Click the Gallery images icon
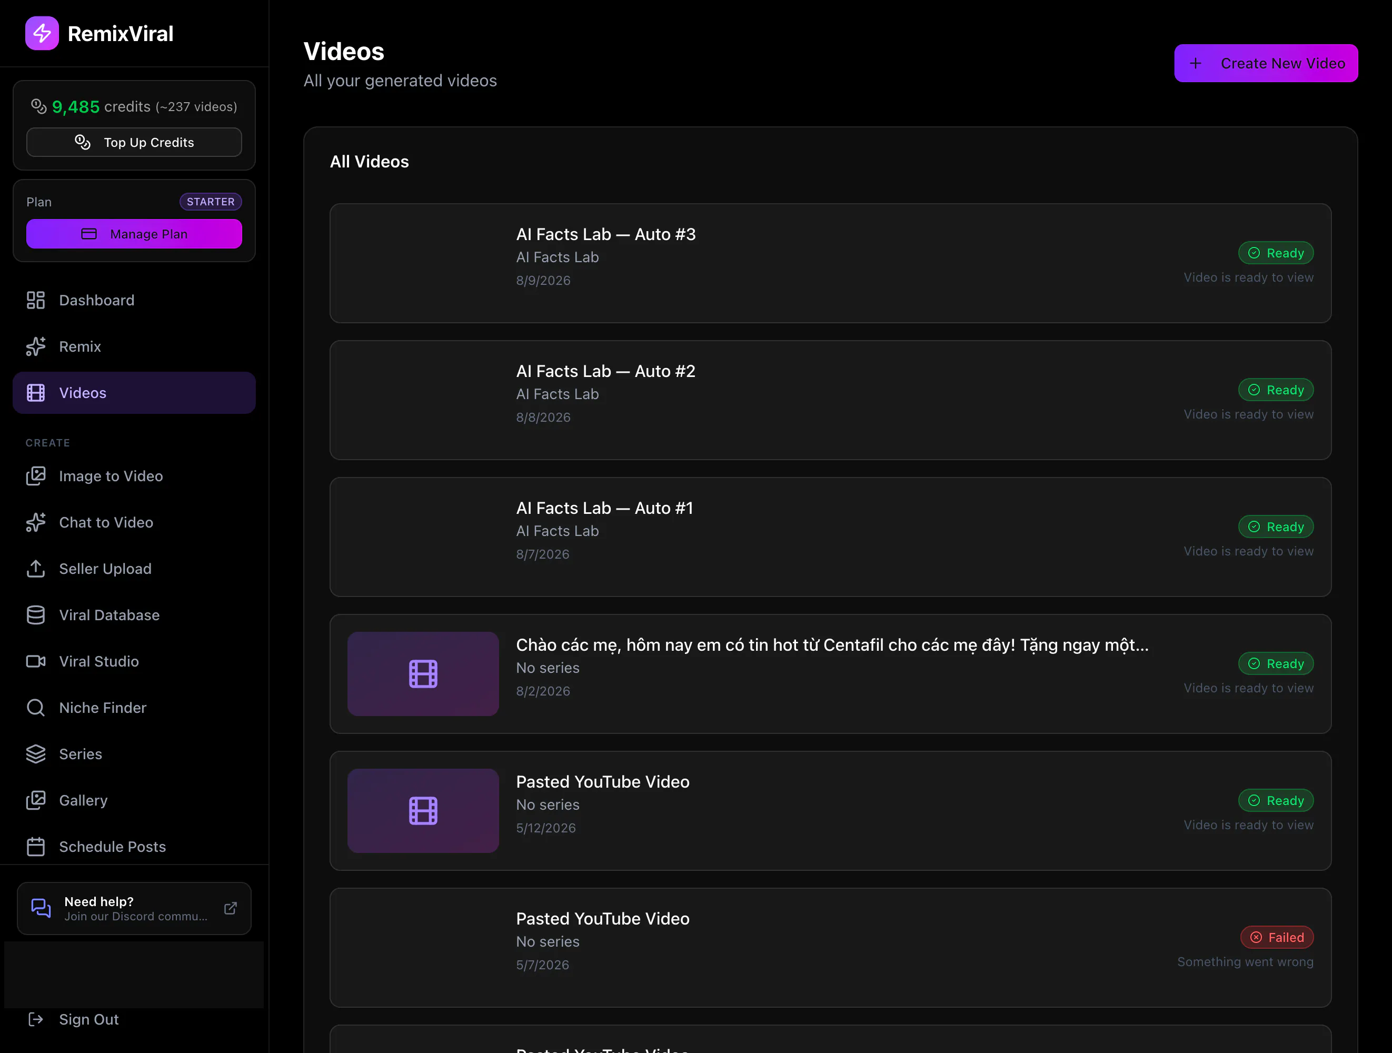The image size is (1392, 1053). pos(36,800)
